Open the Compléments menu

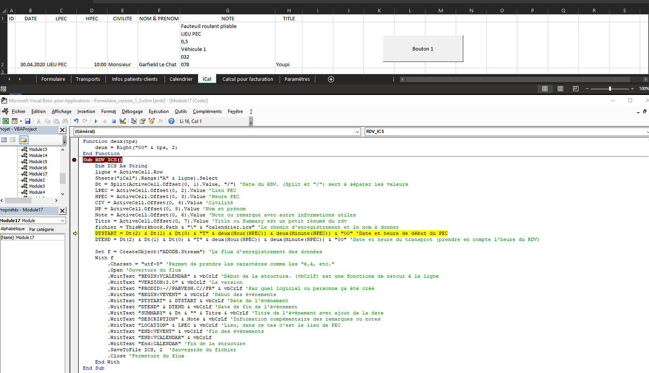207,111
